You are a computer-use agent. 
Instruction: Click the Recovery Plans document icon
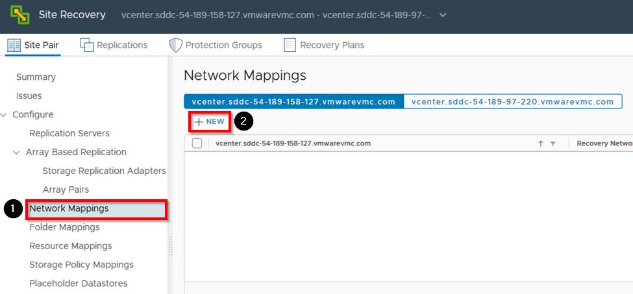(x=290, y=45)
